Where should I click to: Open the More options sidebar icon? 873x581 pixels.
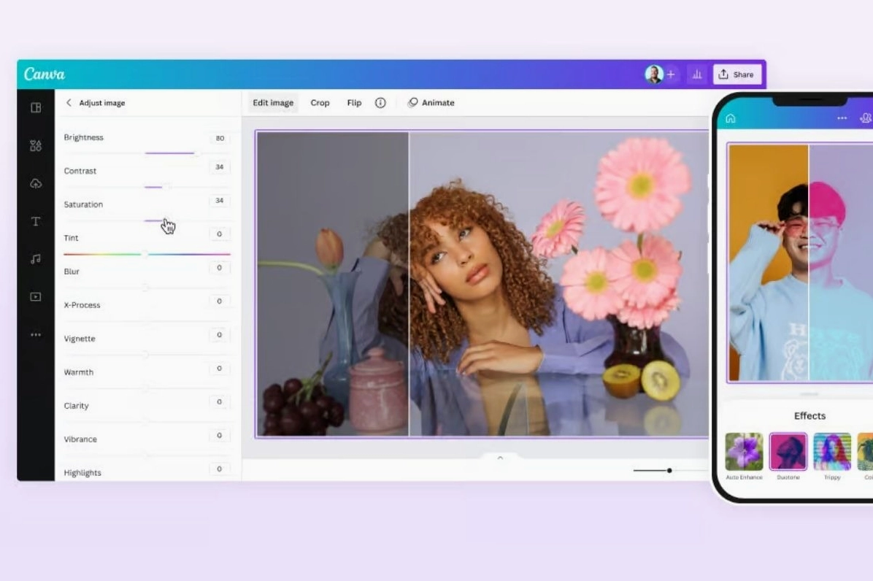[36, 335]
